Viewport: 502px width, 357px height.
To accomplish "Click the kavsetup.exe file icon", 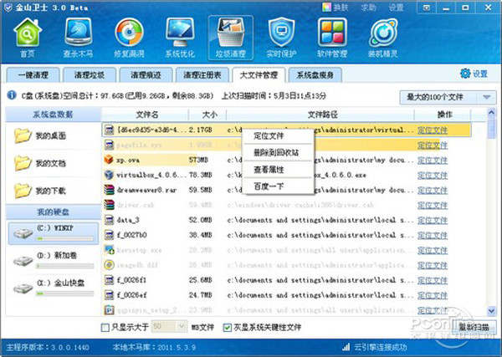I will pos(109,250).
